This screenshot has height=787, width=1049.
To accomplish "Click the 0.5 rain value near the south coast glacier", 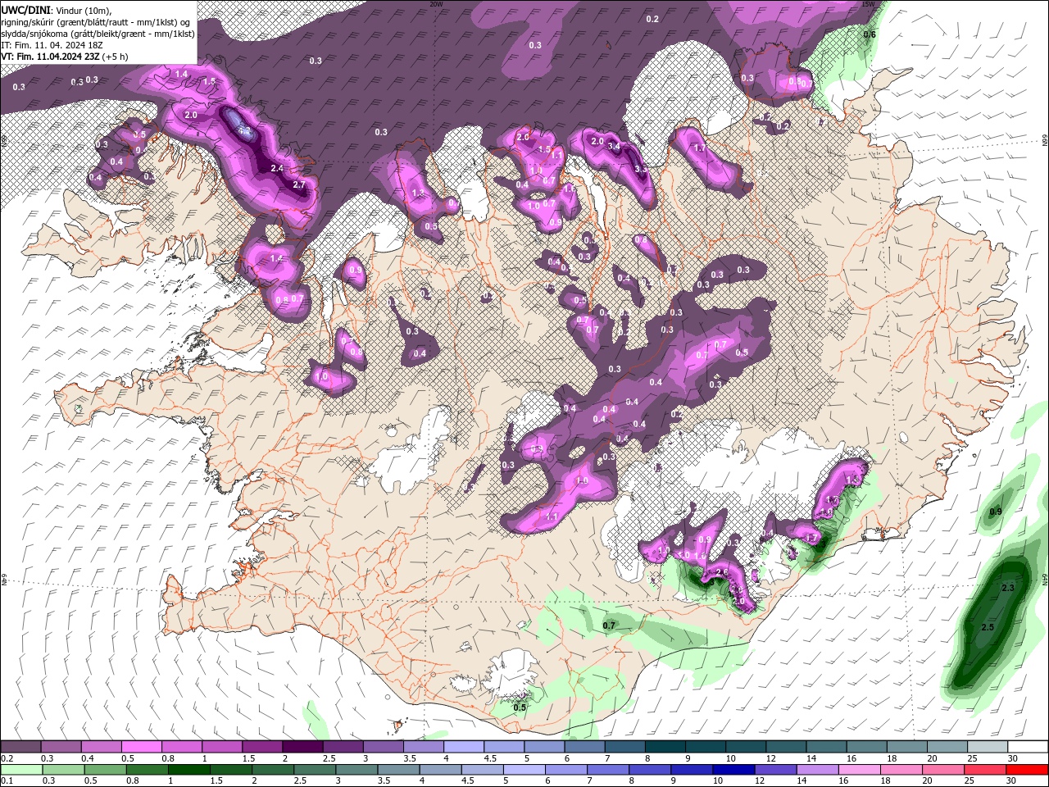I will (520, 707).
